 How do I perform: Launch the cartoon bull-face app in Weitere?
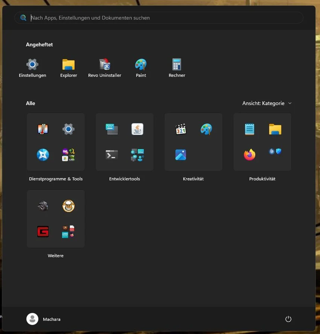pyautogui.click(x=69, y=206)
